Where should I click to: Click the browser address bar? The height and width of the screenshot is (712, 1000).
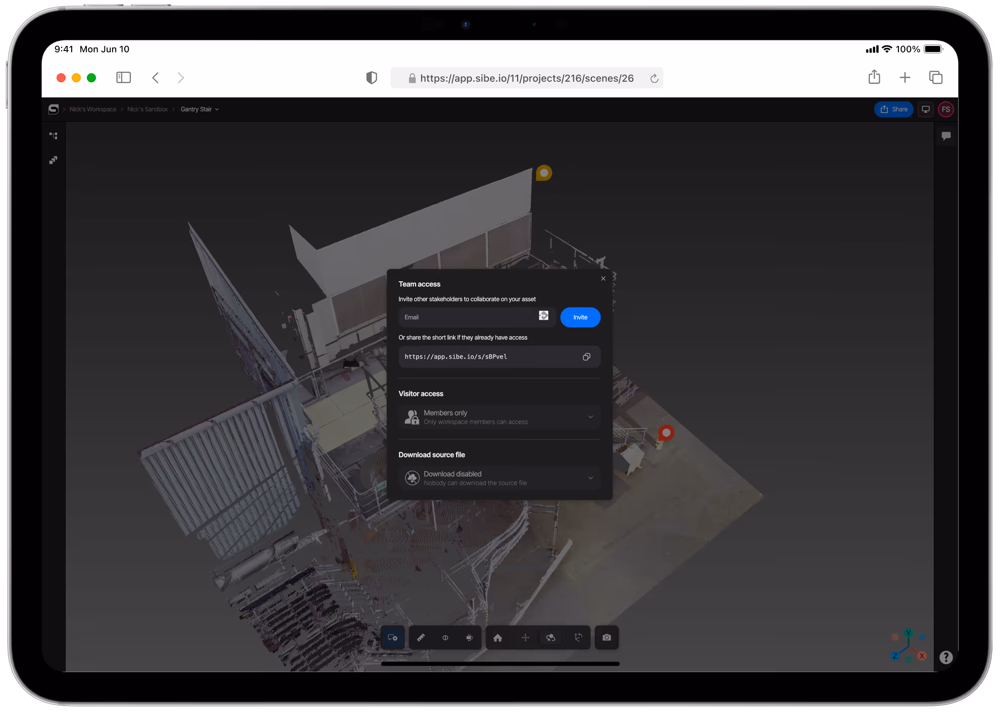point(527,78)
